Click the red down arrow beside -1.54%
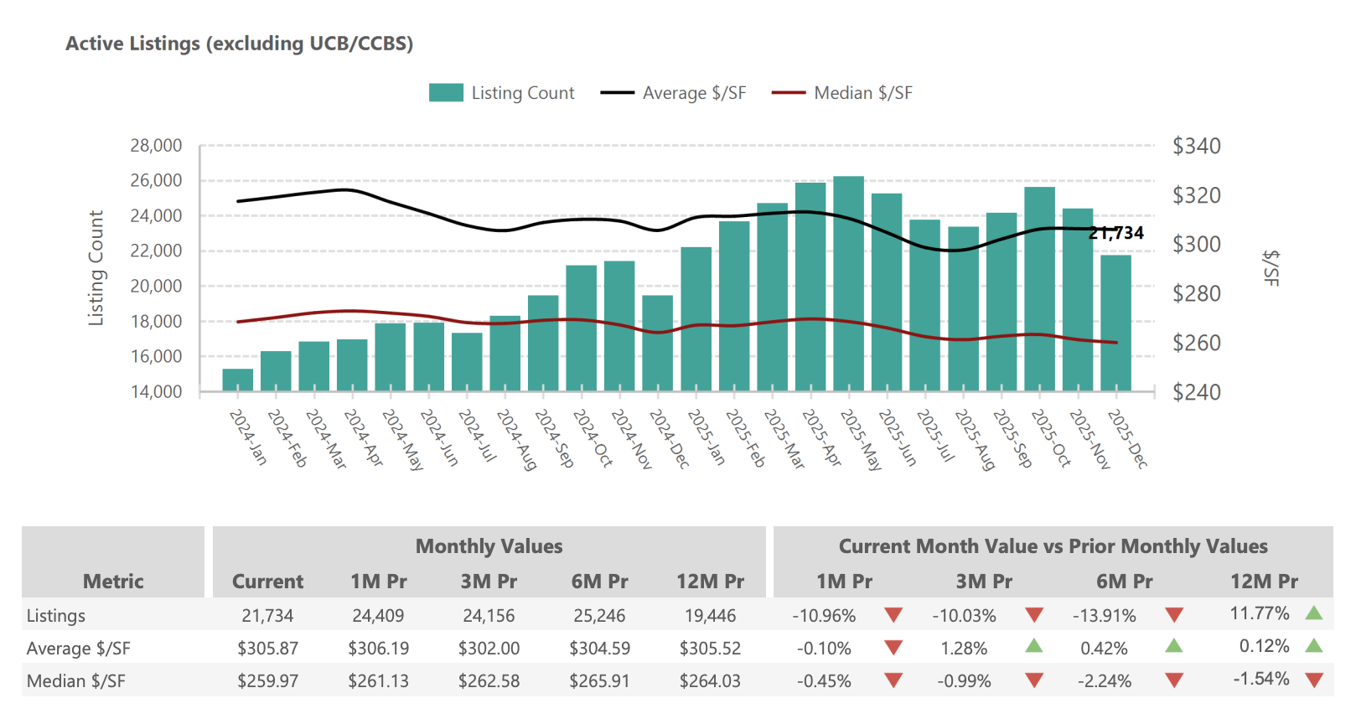The height and width of the screenshot is (724, 1351). coord(1313,680)
